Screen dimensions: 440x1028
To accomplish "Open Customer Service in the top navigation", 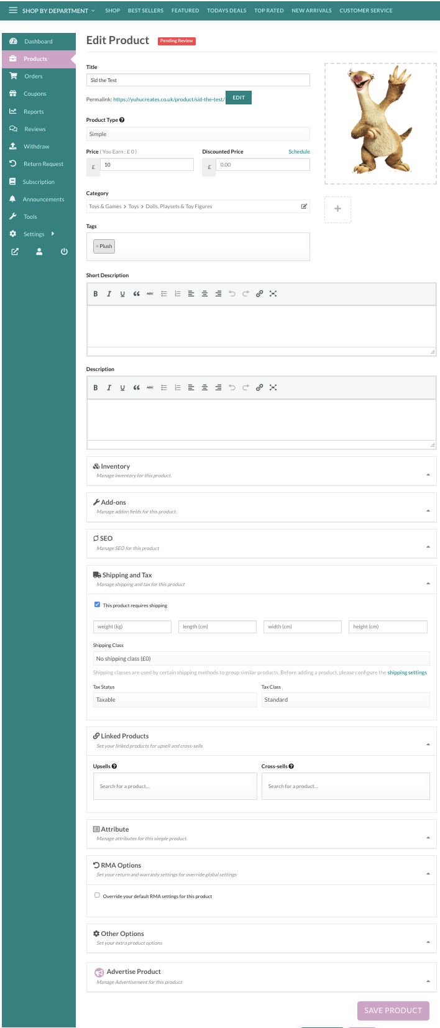I will pos(366,11).
